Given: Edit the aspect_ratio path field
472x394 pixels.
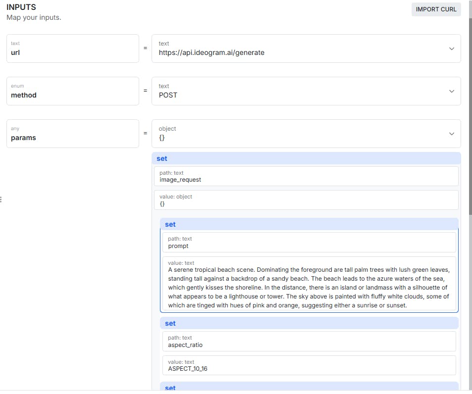Looking at the screenshot, I should tap(309, 341).
